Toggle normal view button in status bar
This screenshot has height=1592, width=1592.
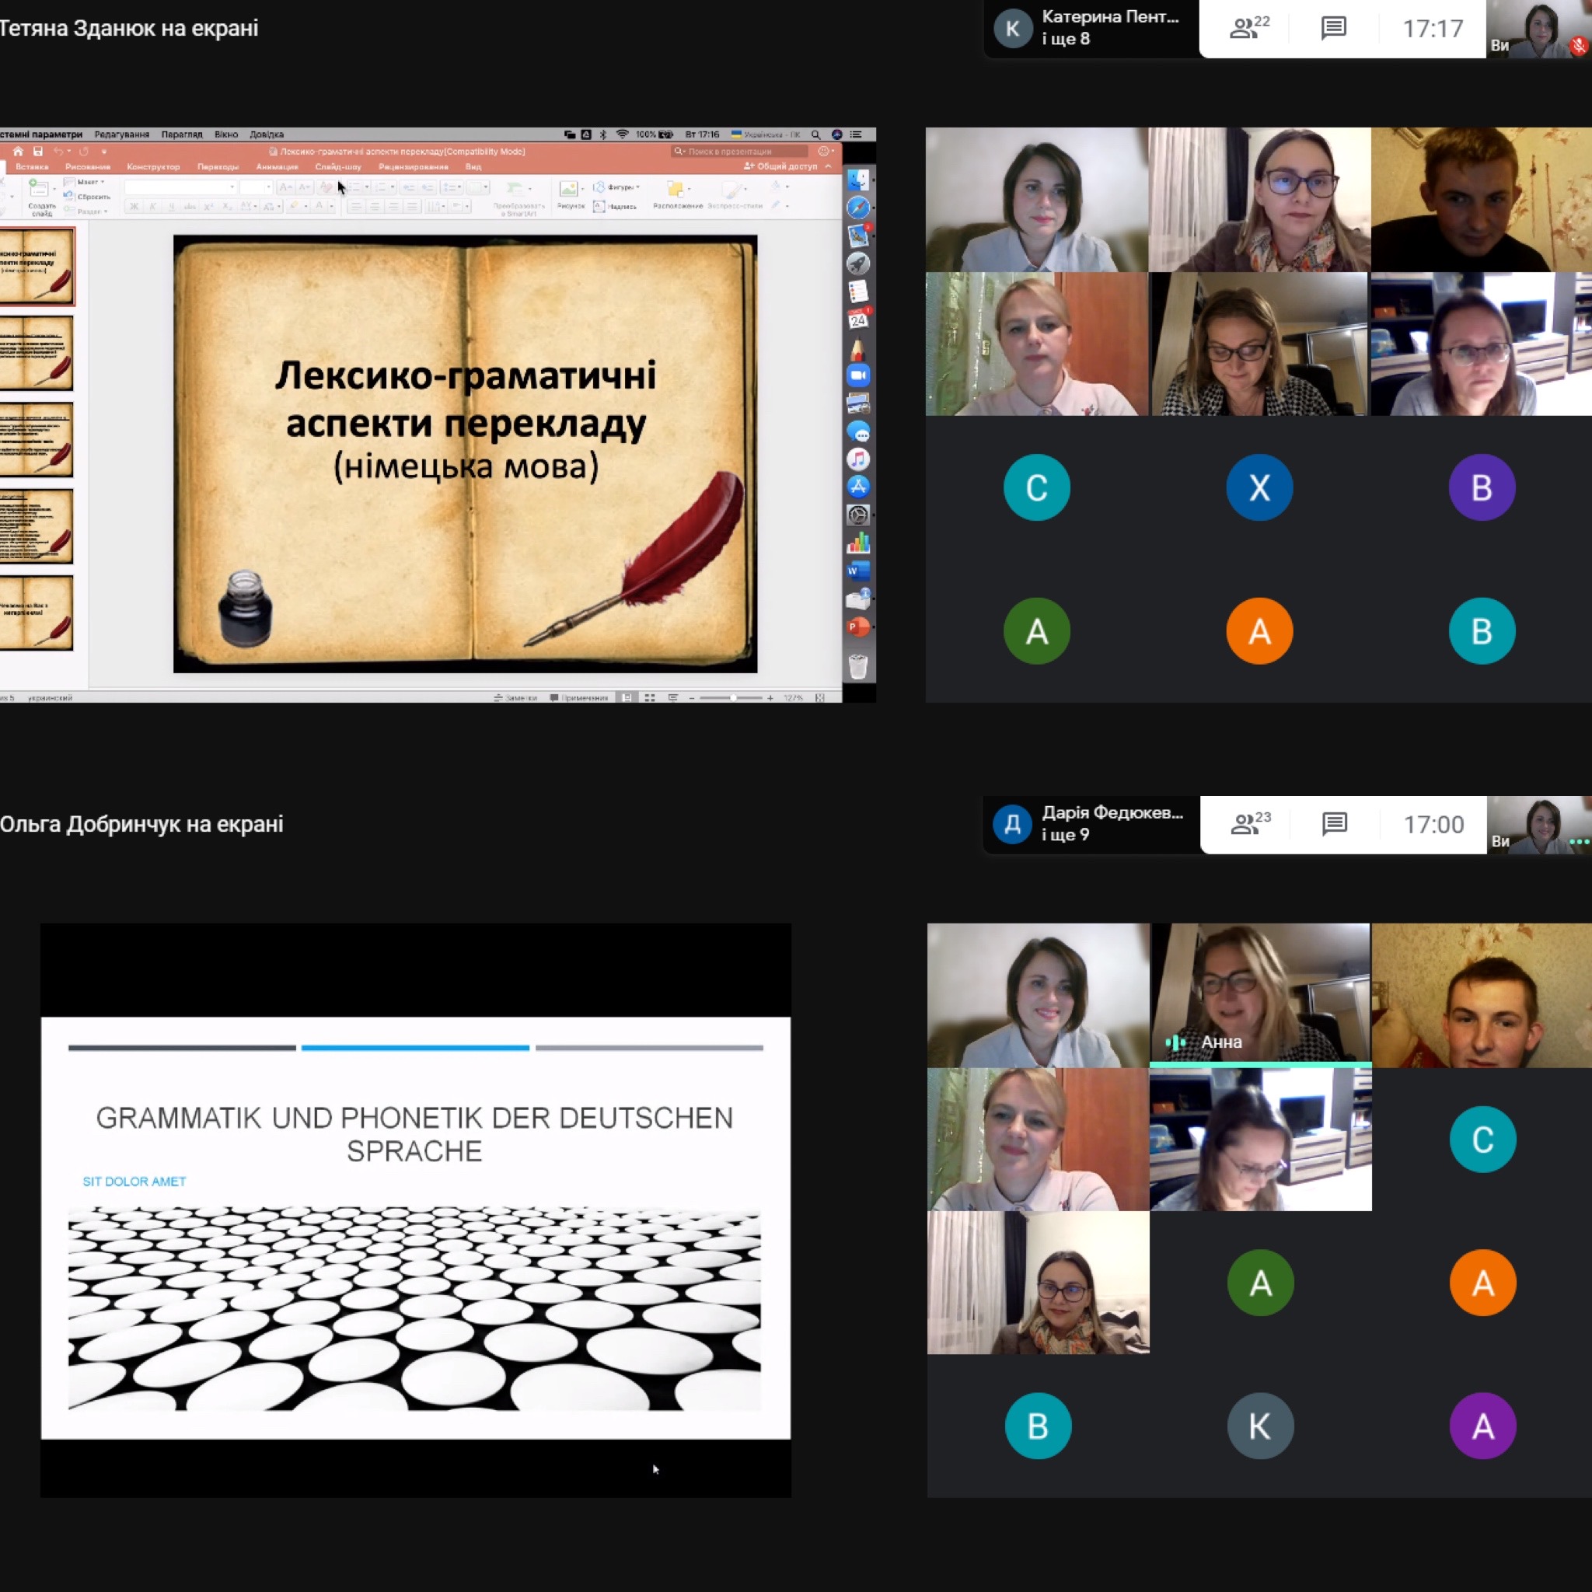click(627, 698)
